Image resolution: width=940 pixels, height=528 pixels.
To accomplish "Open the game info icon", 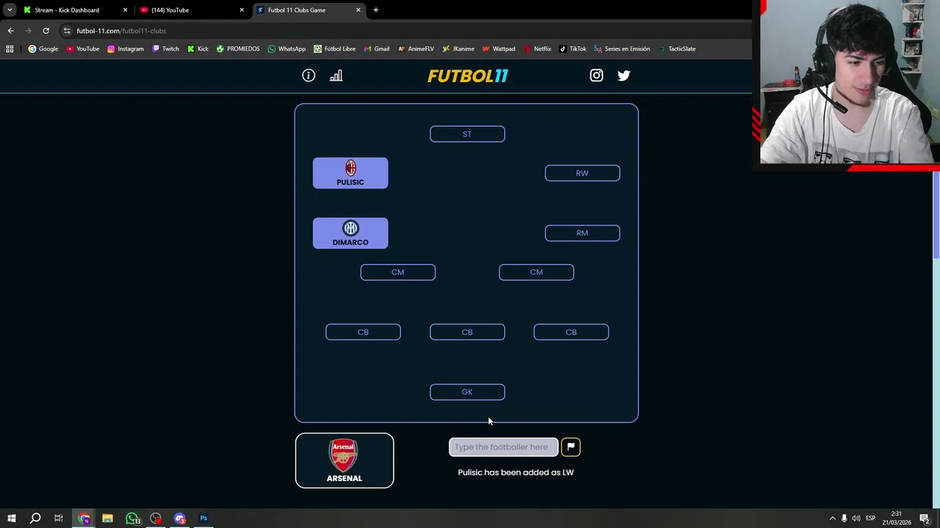I will pos(308,76).
